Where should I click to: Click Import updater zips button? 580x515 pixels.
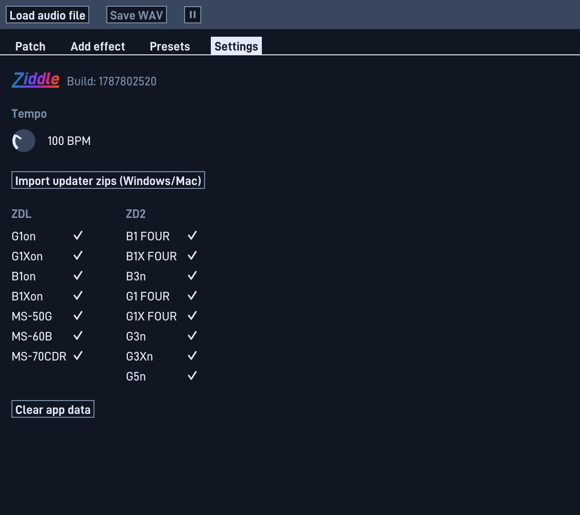(108, 180)
